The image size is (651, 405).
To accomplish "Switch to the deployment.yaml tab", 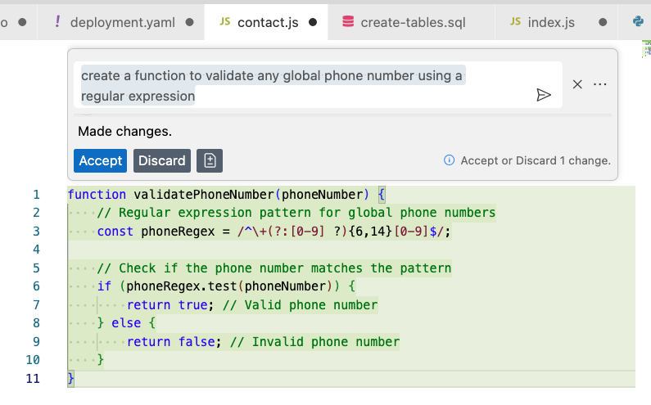I will [123, 22].
